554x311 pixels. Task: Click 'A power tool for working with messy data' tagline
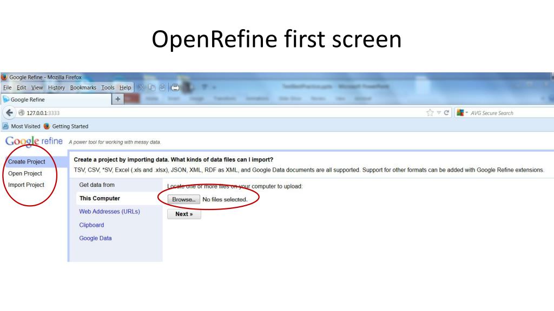click(115, 142)
